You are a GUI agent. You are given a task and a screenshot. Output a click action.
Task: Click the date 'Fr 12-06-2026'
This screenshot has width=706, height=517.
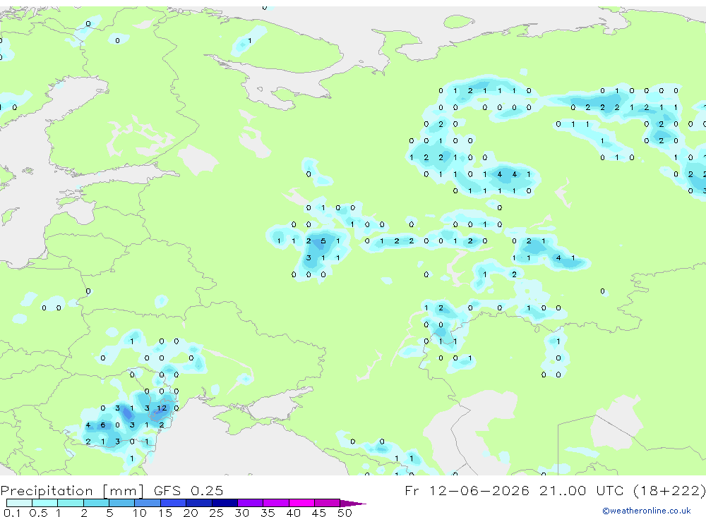[467, 490]
